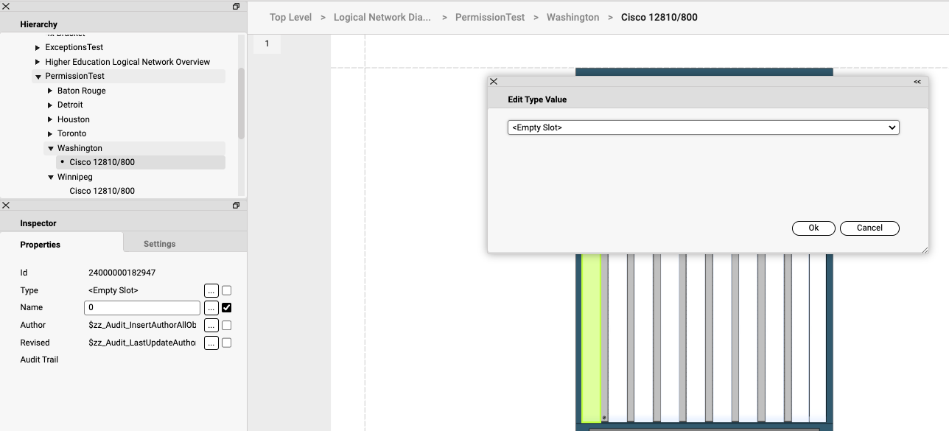Open the ellipsis editor for Author property
949x431 pixels.
211,325
